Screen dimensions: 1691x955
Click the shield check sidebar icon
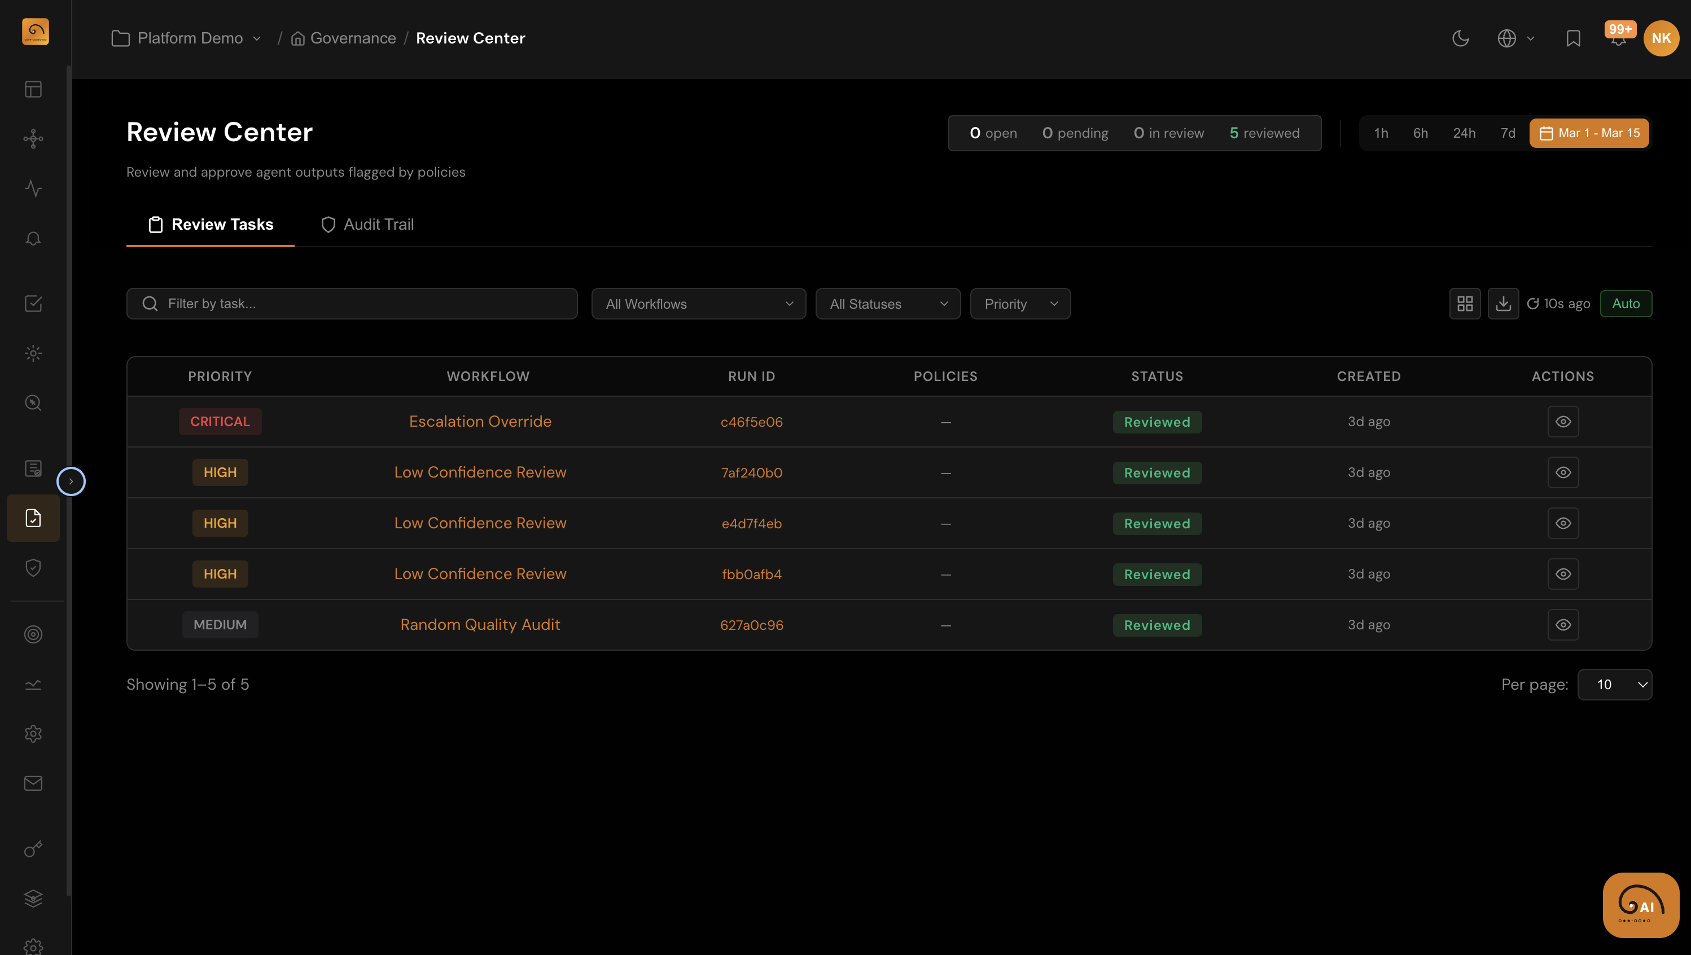click(x=33, y=567)
